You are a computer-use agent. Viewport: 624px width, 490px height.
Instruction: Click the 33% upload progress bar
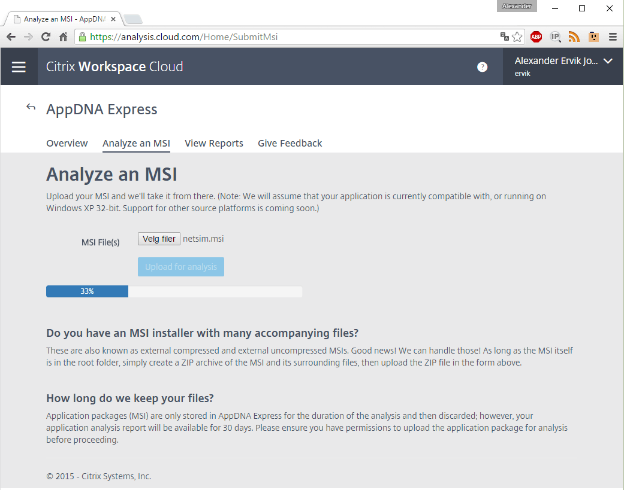pyautogui.click(x=174, y=291)
